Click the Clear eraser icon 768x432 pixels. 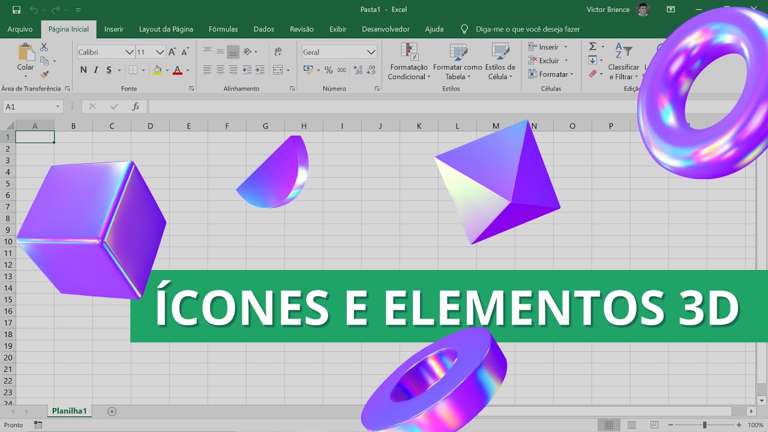[x=593, y=74]
